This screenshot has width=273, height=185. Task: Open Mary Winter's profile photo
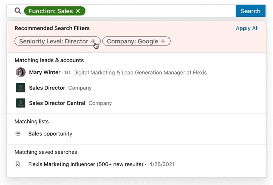[x=21, y=72]
